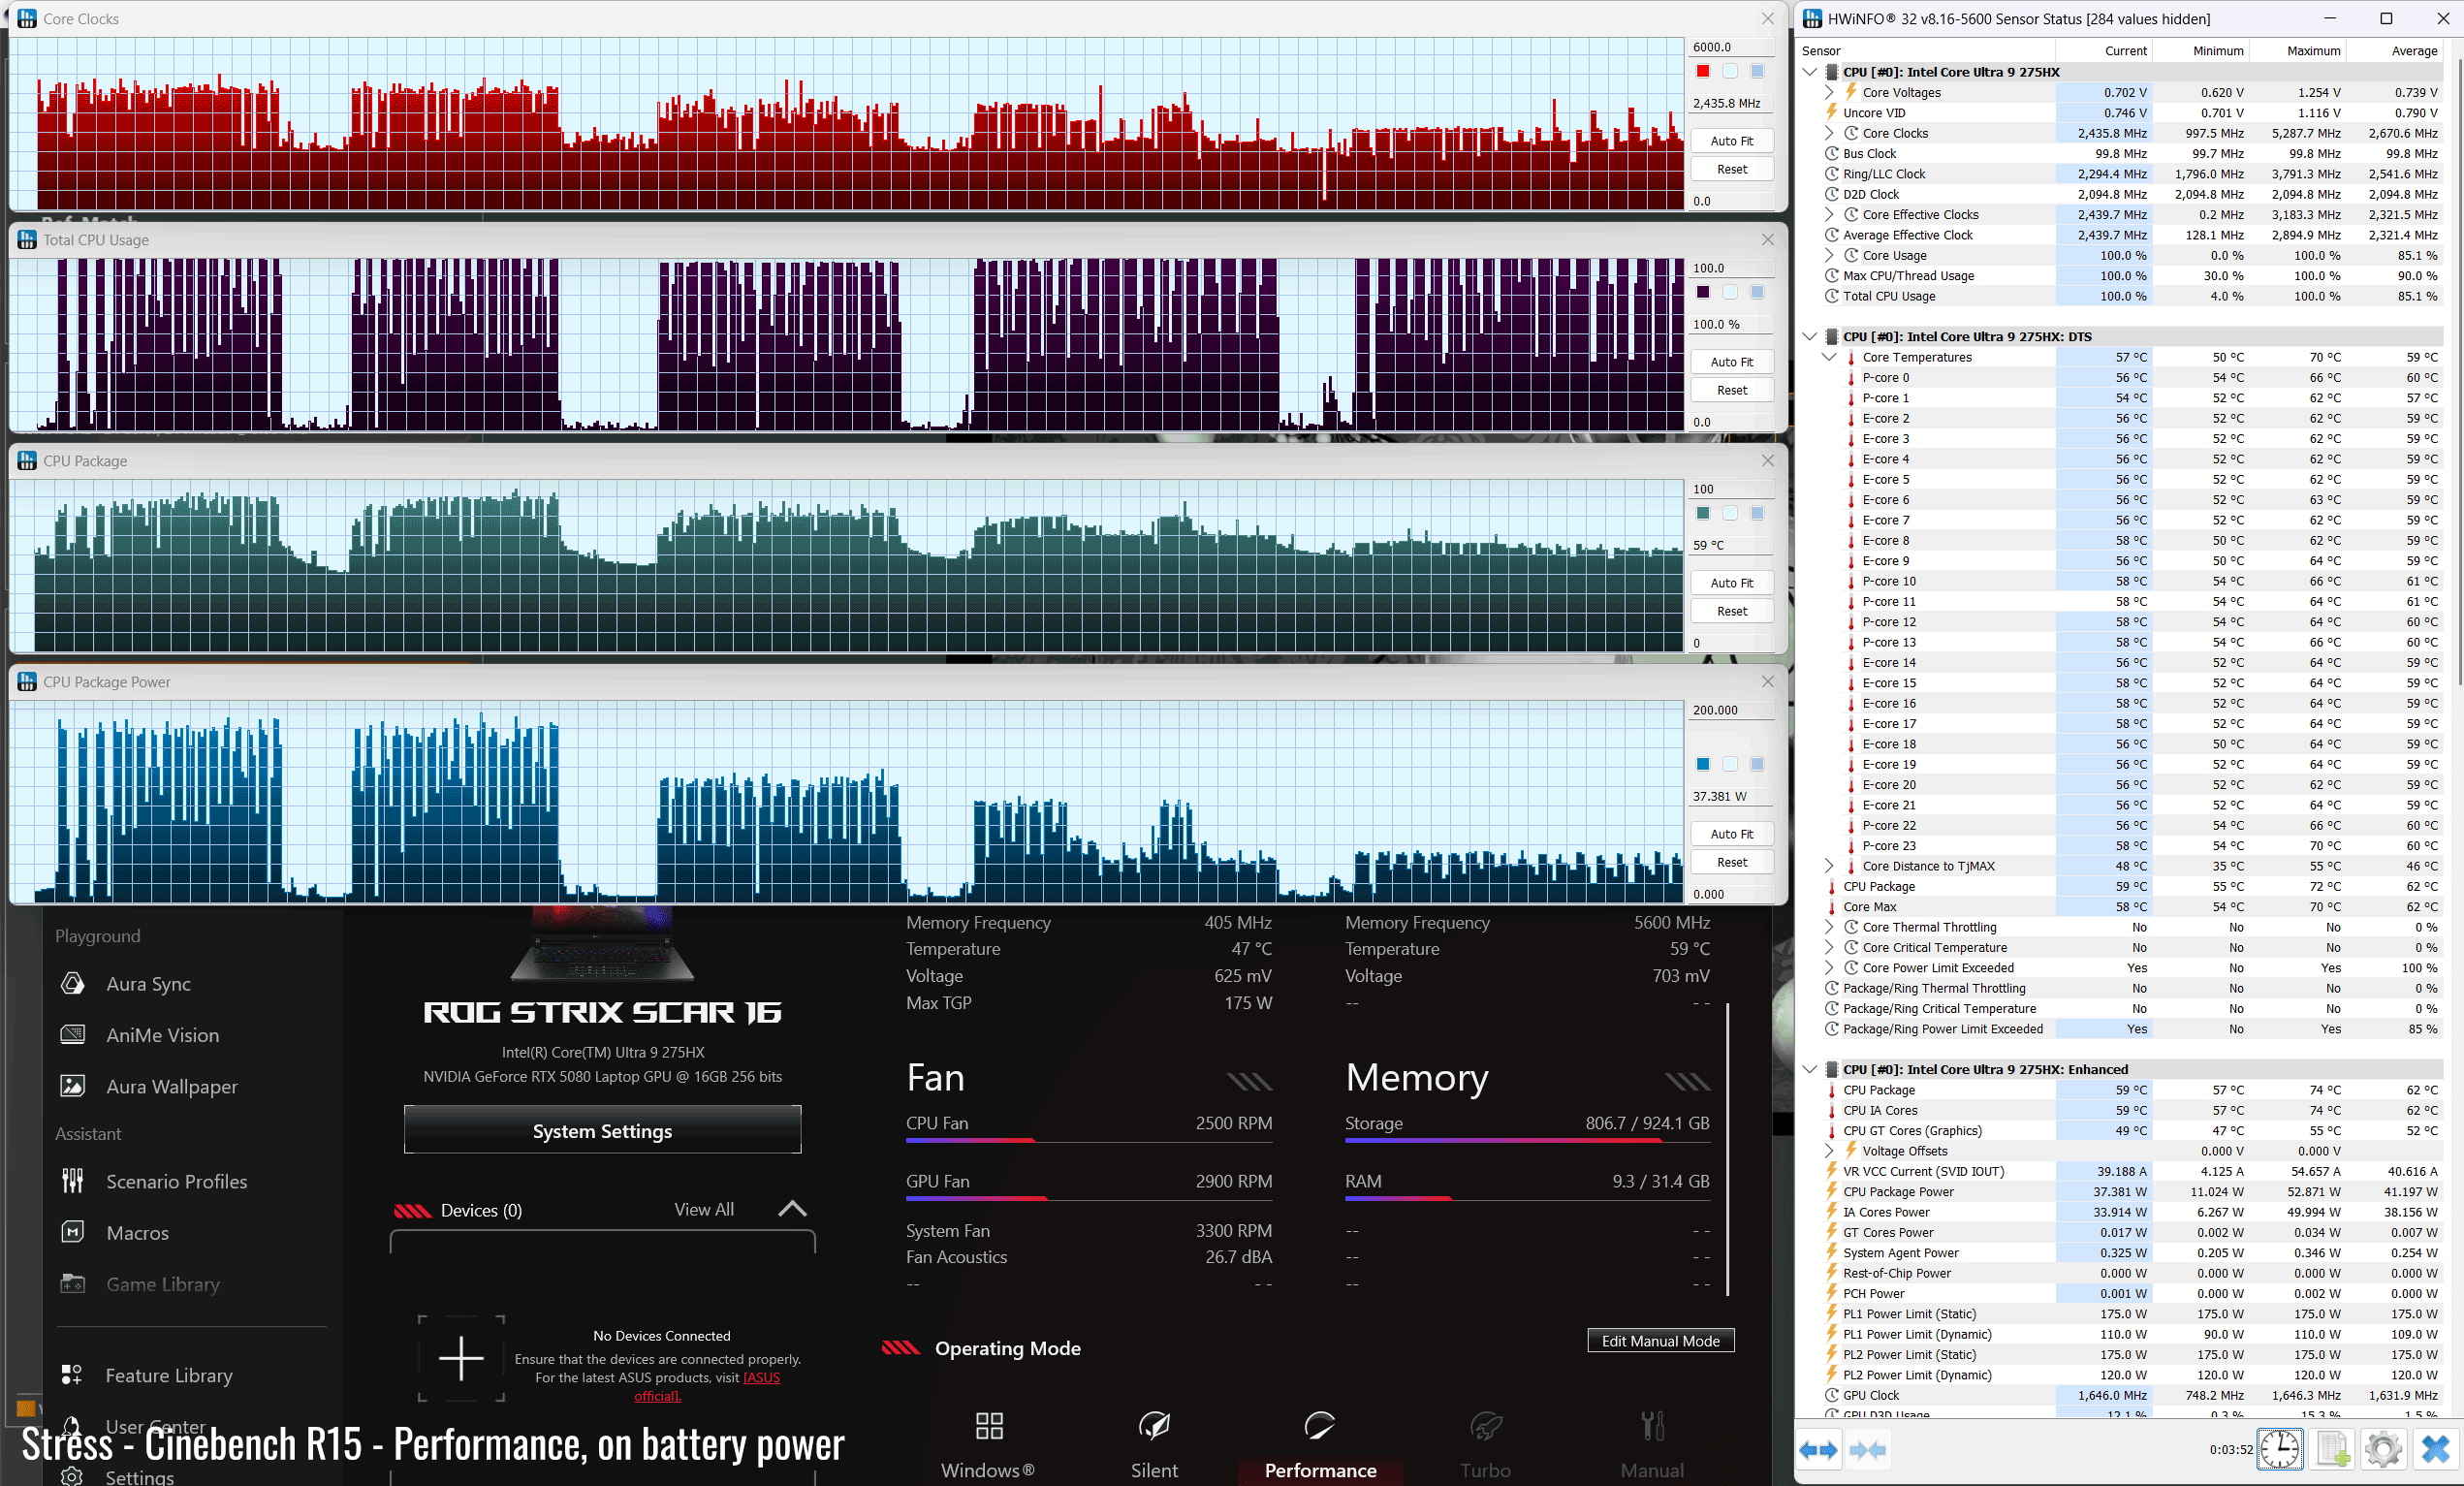Expand Voltage Offsets row

click(x=1829, y=1151)
